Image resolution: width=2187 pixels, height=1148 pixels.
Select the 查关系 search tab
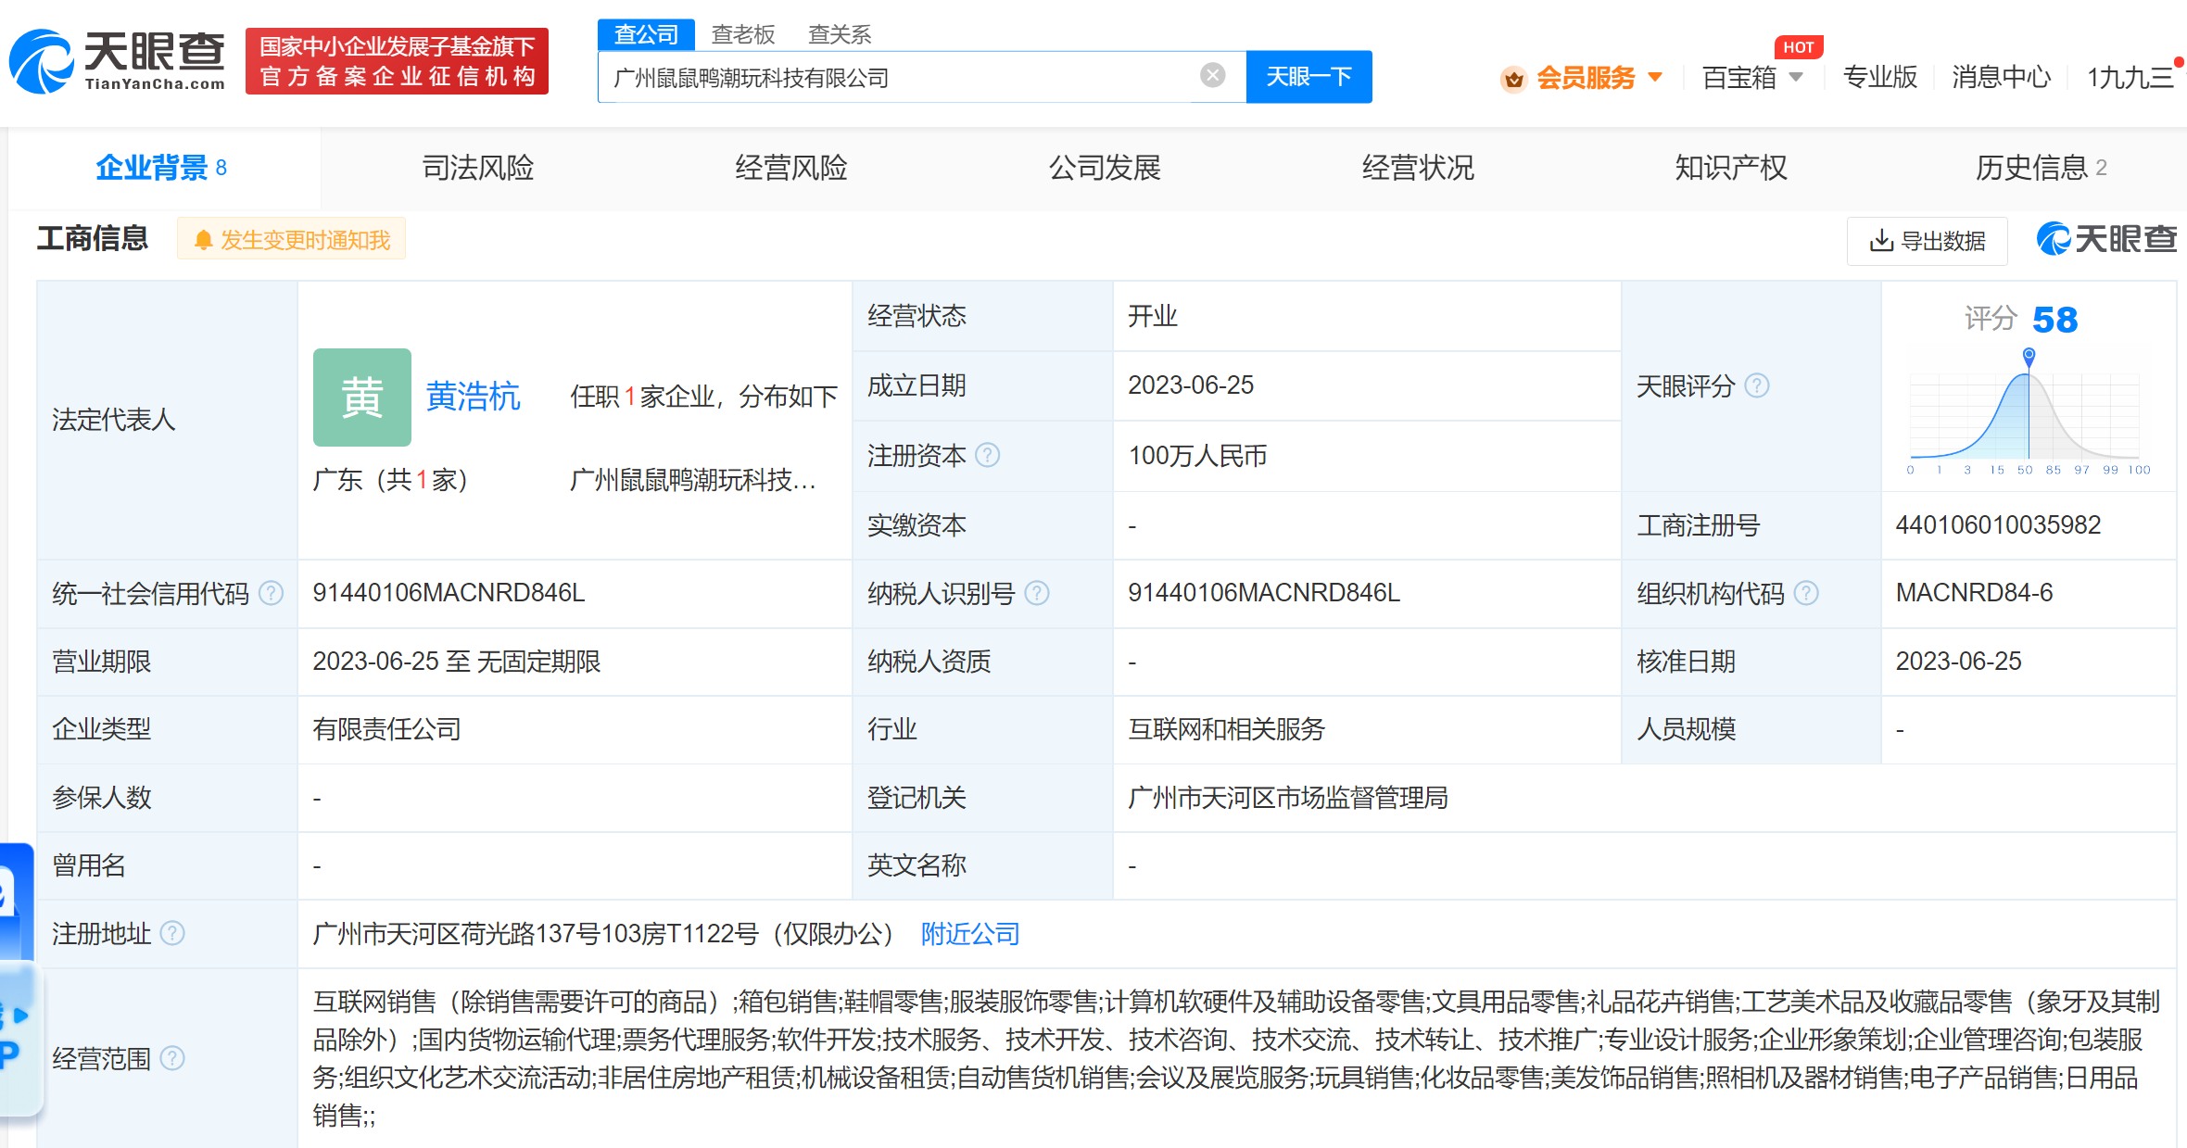coord(840,34)
